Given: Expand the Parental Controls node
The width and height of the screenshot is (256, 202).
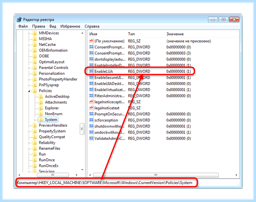Looking at the screenshot, I should point(29,68).
